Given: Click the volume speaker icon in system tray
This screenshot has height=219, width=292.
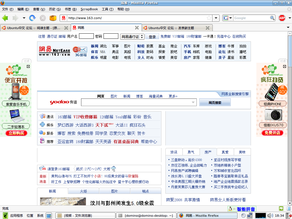Looking at the screenshot, I should (x=270, y=216).
